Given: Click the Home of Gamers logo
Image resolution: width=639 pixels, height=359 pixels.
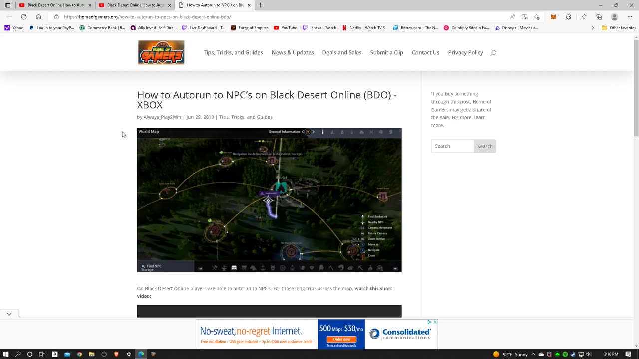Looking at the screenshot, I should coord(161,52).
